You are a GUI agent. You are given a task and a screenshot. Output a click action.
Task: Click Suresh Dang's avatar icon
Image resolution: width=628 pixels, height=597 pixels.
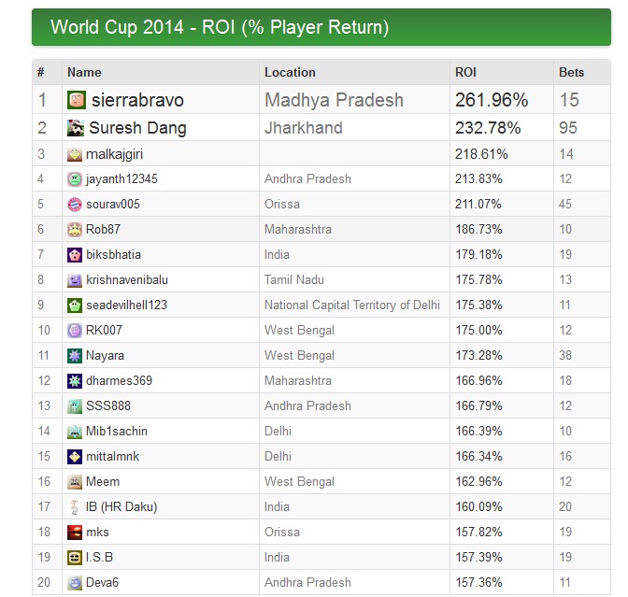pos(76,128)
